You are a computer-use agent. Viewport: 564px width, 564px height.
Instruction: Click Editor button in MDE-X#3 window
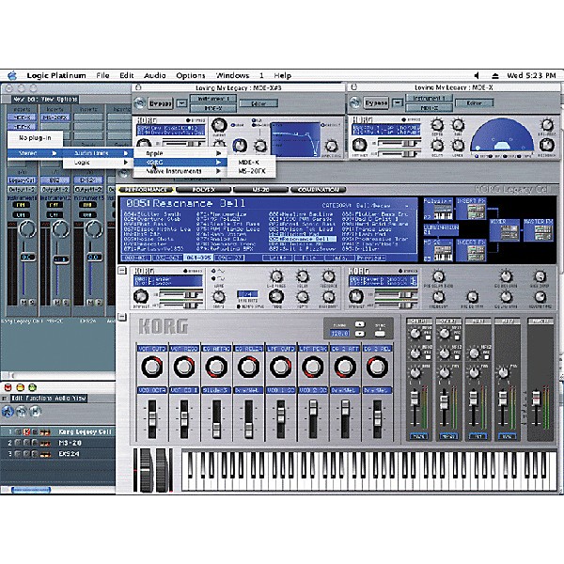(x=258, y=103)
